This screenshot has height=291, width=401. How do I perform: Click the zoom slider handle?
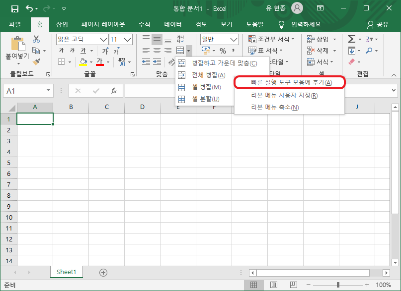point(338,285)
